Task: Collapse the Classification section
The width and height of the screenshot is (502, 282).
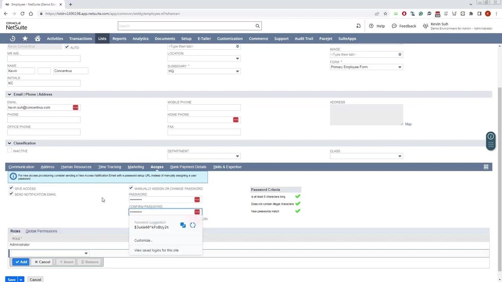Action: pos(9,143)
